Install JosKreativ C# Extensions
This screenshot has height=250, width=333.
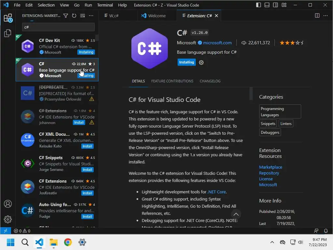87,193
